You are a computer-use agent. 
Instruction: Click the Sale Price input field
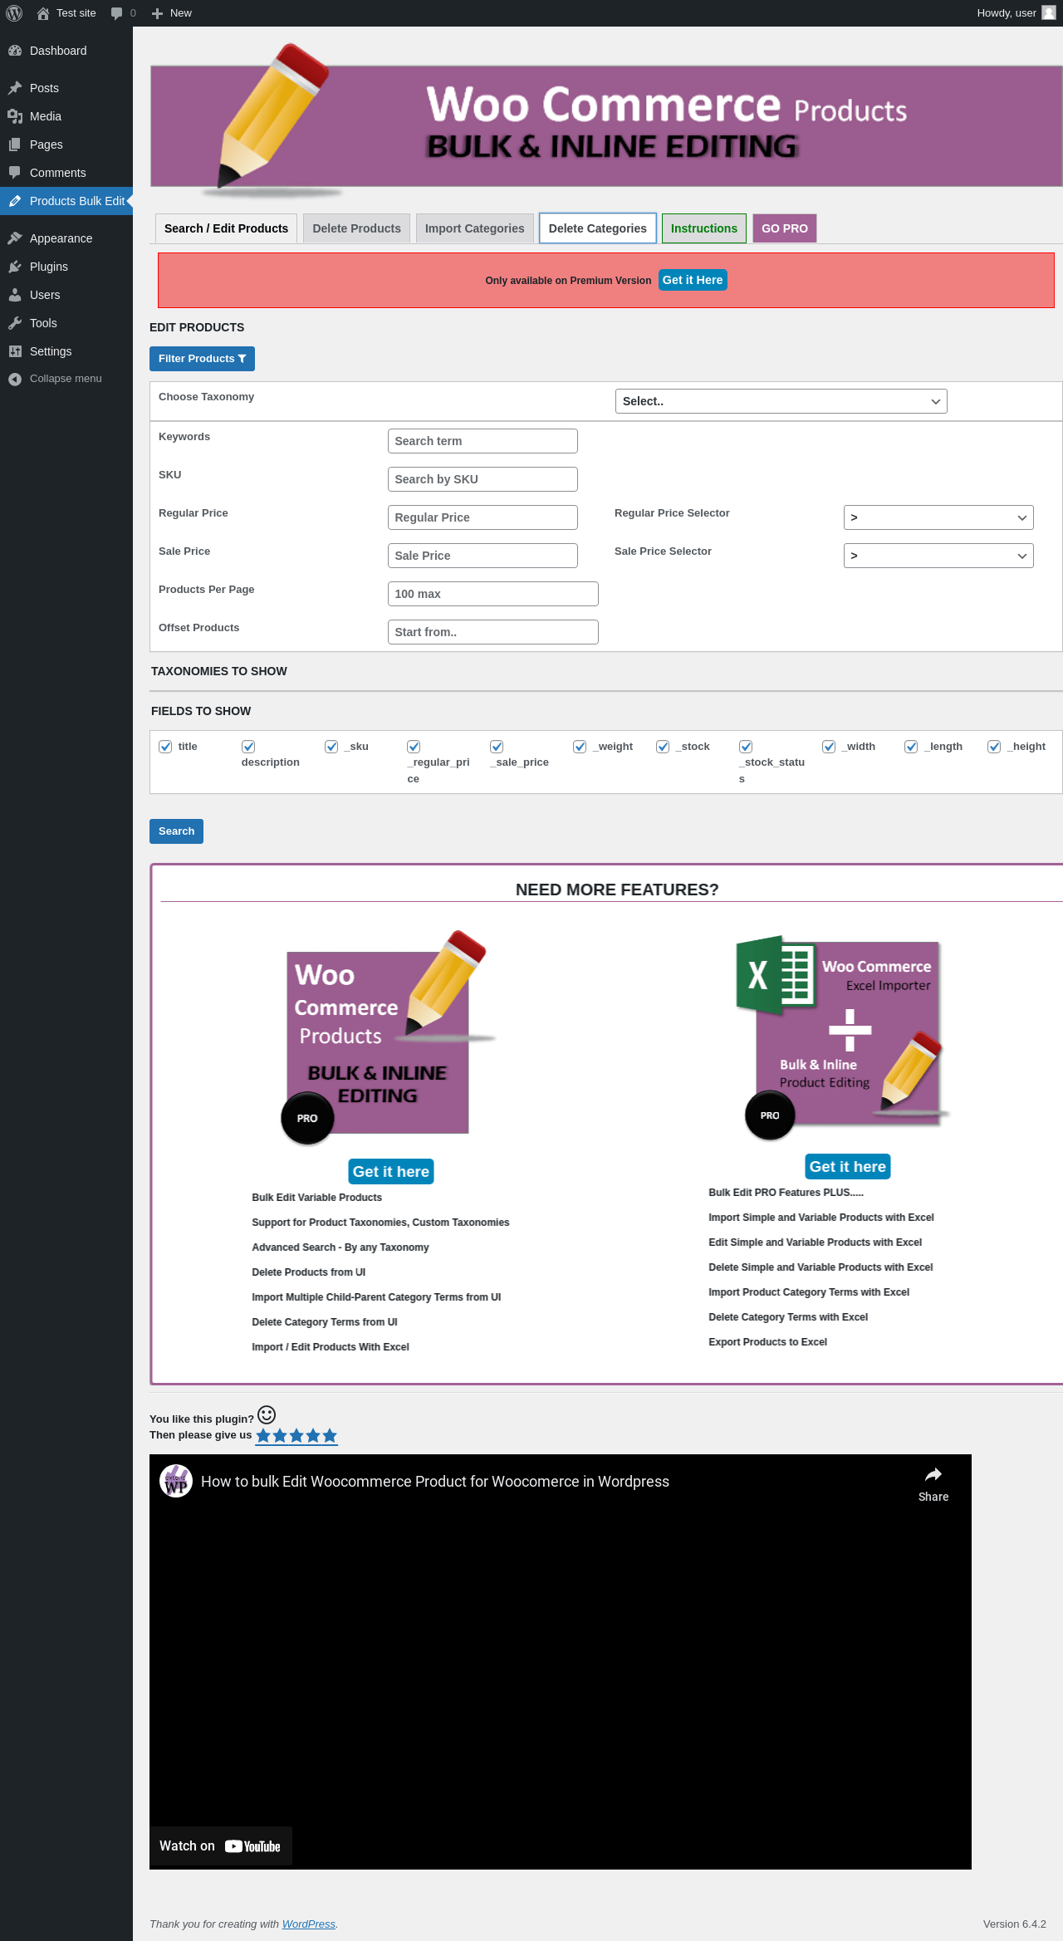pyautogui.click(x=483, y=556)
